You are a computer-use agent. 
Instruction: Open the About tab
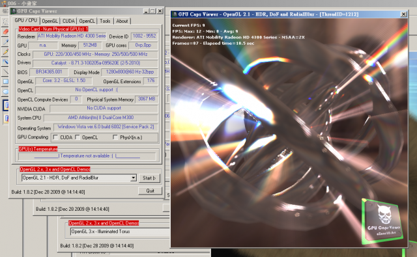point(122,21)
